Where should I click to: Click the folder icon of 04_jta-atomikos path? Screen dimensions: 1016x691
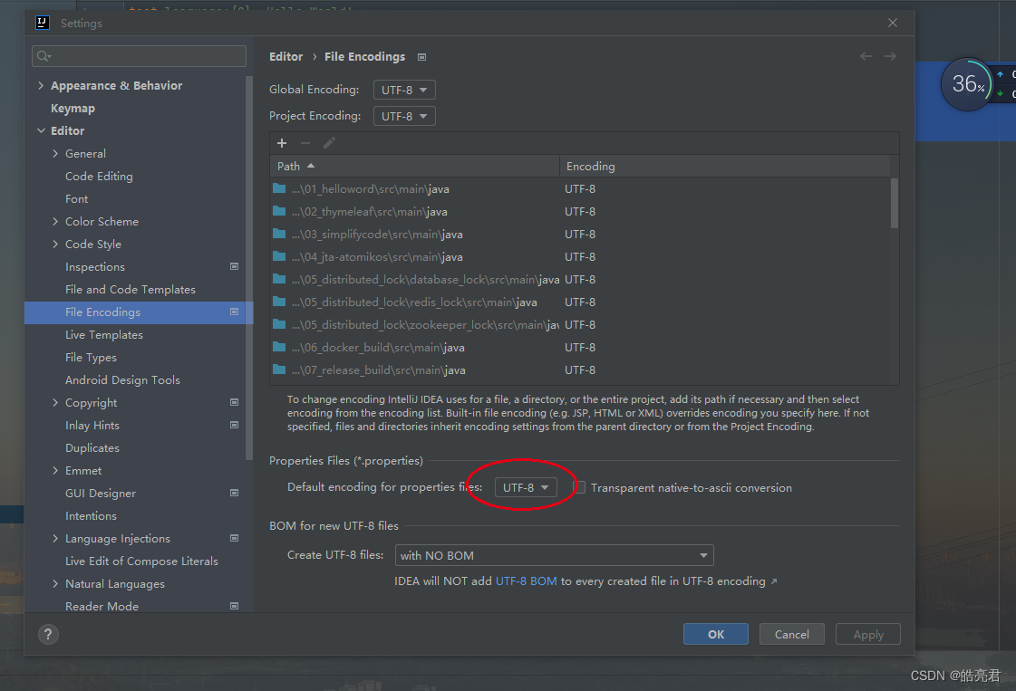coord(279,256)
